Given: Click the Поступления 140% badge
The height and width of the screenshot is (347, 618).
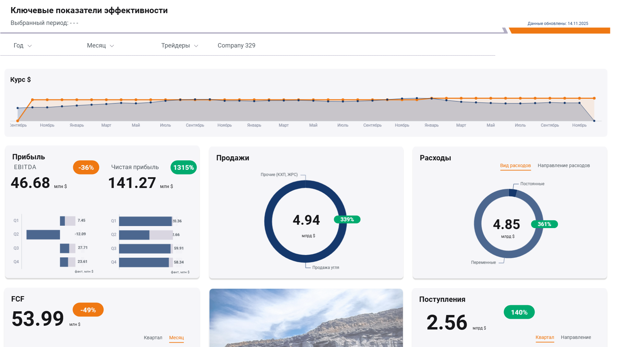Looking at the screenshot, I should [x=519, y=312].
